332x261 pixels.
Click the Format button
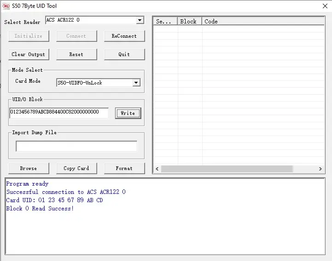pyautogui.click(x=124, y=168)
